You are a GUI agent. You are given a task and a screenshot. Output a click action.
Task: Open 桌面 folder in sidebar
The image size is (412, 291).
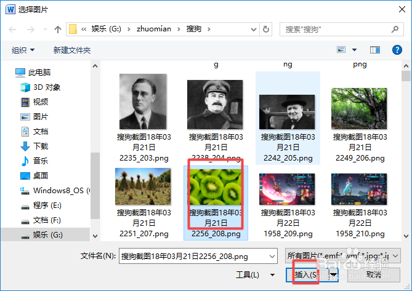(x=34, y=175)
